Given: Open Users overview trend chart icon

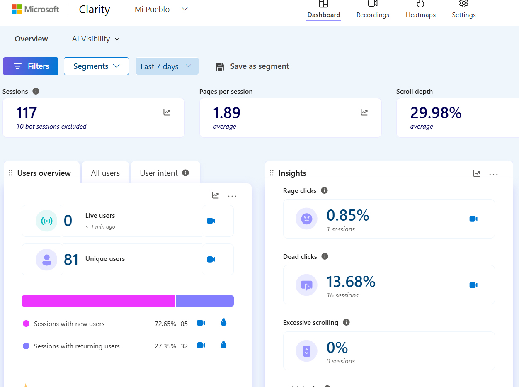Looking at the screenshot, I should [x=216, y=195].
